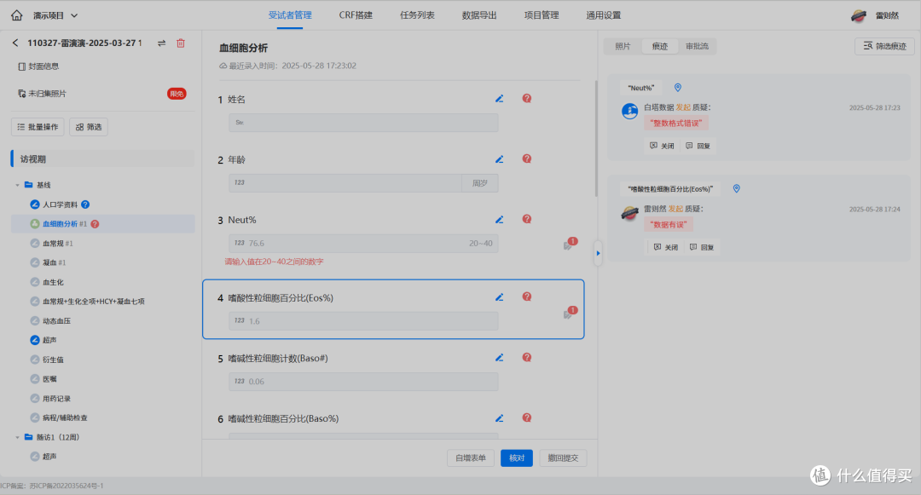The width and height of the screenshot is (921, 495).
Task: Click the Neut% value input 76.6
Action: 363,244
